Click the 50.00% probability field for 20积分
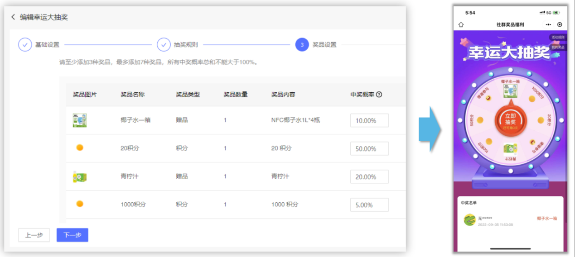The width and height of the screenshot is (575, 257). pos(369,149)
